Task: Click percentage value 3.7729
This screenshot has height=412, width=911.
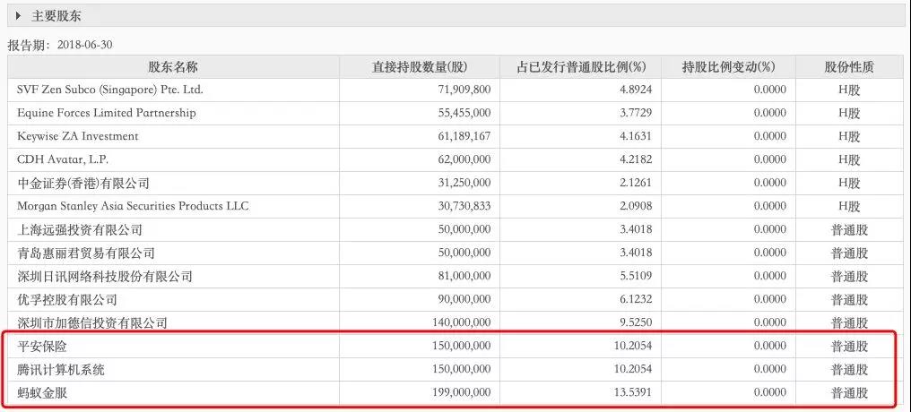Action: [635, 113]
